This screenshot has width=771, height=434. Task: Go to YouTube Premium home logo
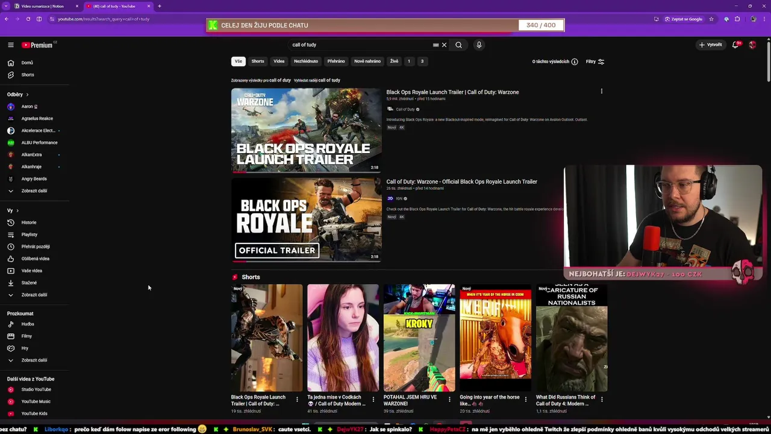point(38,45)
